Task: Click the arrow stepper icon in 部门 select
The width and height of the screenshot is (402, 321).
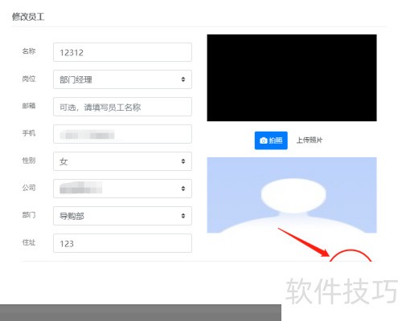Action: pos(183,216)
